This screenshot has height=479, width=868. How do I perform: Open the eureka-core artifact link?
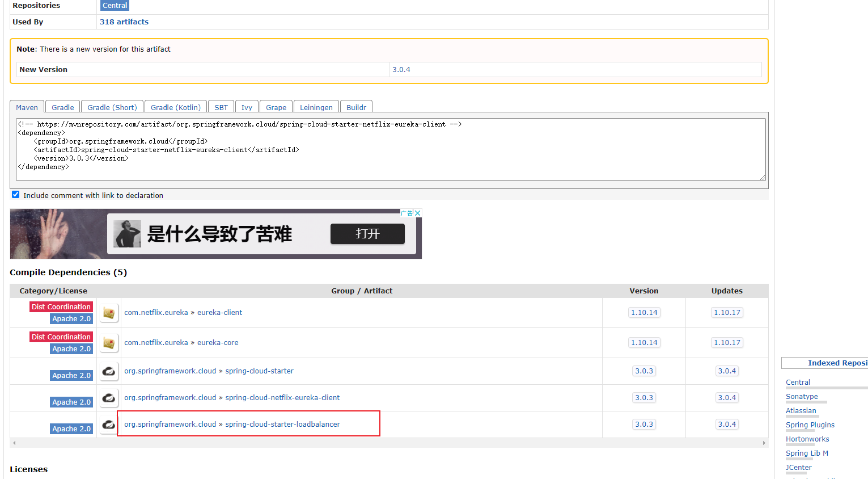click(x=218, y=343)
